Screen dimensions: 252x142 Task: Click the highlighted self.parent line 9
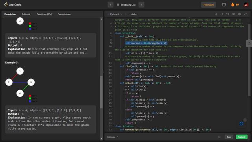tap(146, 43)
